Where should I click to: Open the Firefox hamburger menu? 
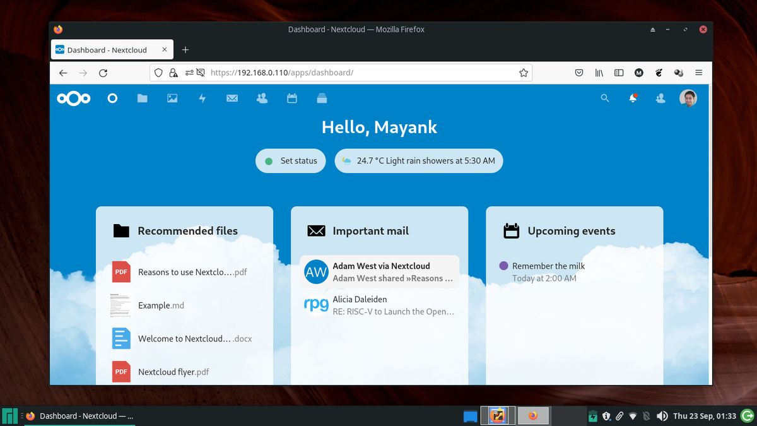[699, 73]
